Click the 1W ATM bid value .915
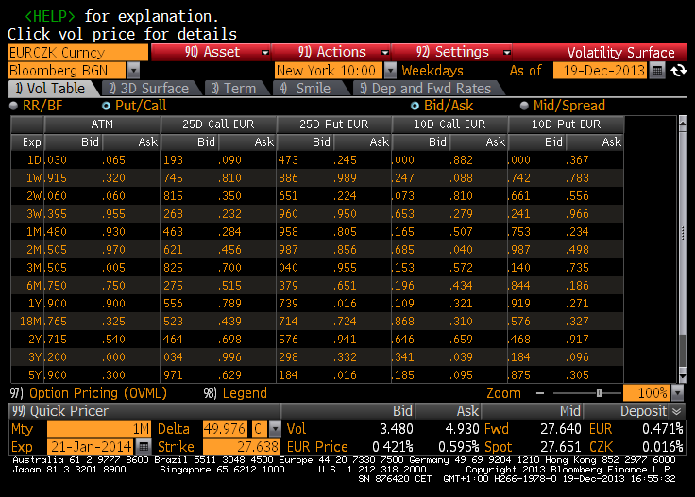The width and height of the screenshot is (695, 497). point(57,178)
